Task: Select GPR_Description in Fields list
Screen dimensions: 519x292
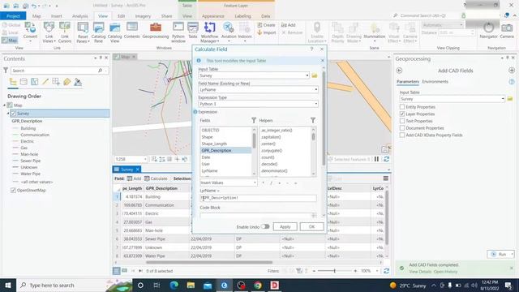Action: (225, 150)
